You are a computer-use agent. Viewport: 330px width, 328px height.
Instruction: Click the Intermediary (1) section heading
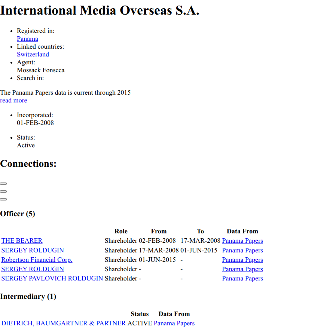(x=28, y=297)
